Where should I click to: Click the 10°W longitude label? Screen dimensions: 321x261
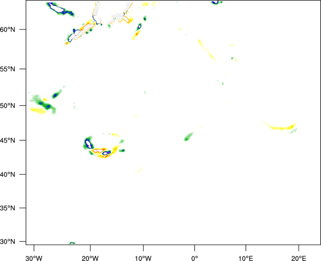[x=143, y=258]
